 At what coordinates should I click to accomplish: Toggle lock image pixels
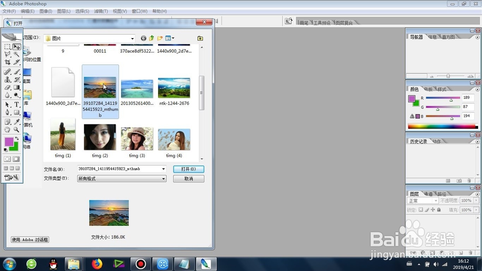[x=427, y=210]
